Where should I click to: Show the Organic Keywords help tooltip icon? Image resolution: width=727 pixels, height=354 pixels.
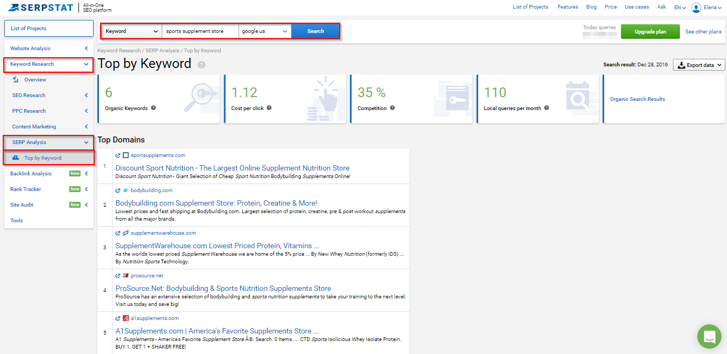point(153,108)
